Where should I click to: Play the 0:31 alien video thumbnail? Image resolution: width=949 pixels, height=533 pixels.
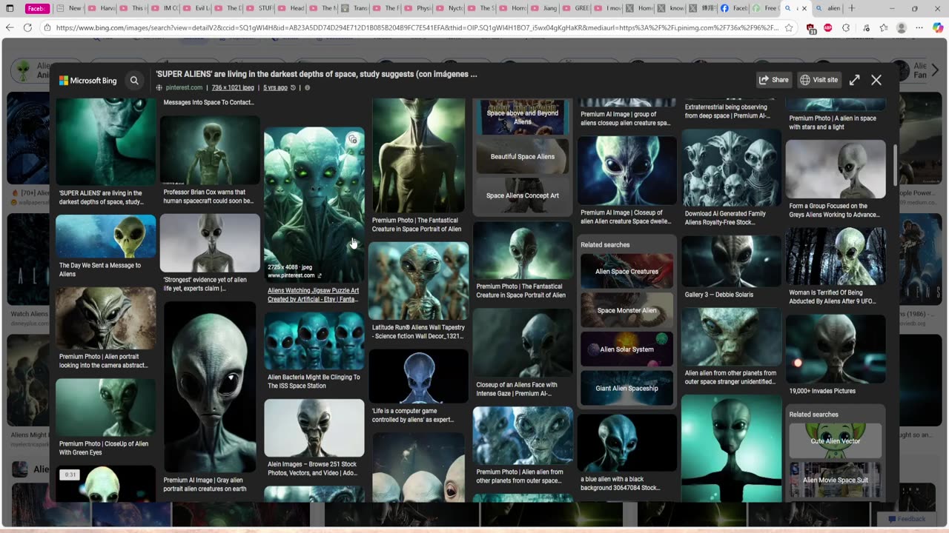point(105,484)
